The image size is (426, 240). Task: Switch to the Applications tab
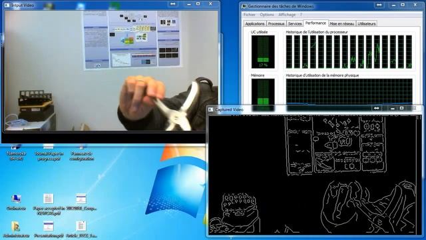click(x=255, y=24)
